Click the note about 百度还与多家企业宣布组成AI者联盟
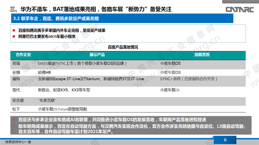The image size is (259, 145). [x=112, y=120]
